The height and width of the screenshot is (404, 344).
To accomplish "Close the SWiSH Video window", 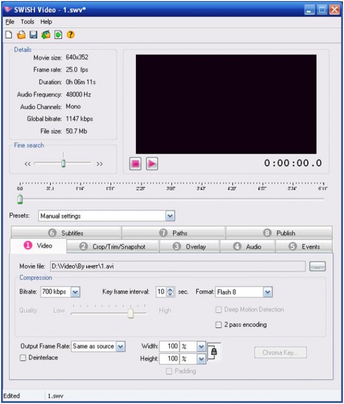I will (334, 10).
